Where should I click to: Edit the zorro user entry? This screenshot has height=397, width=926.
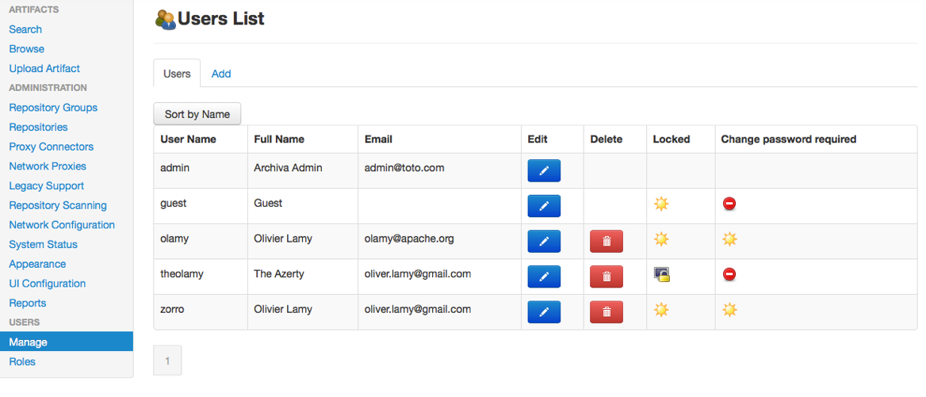click(x=544, y=311)
